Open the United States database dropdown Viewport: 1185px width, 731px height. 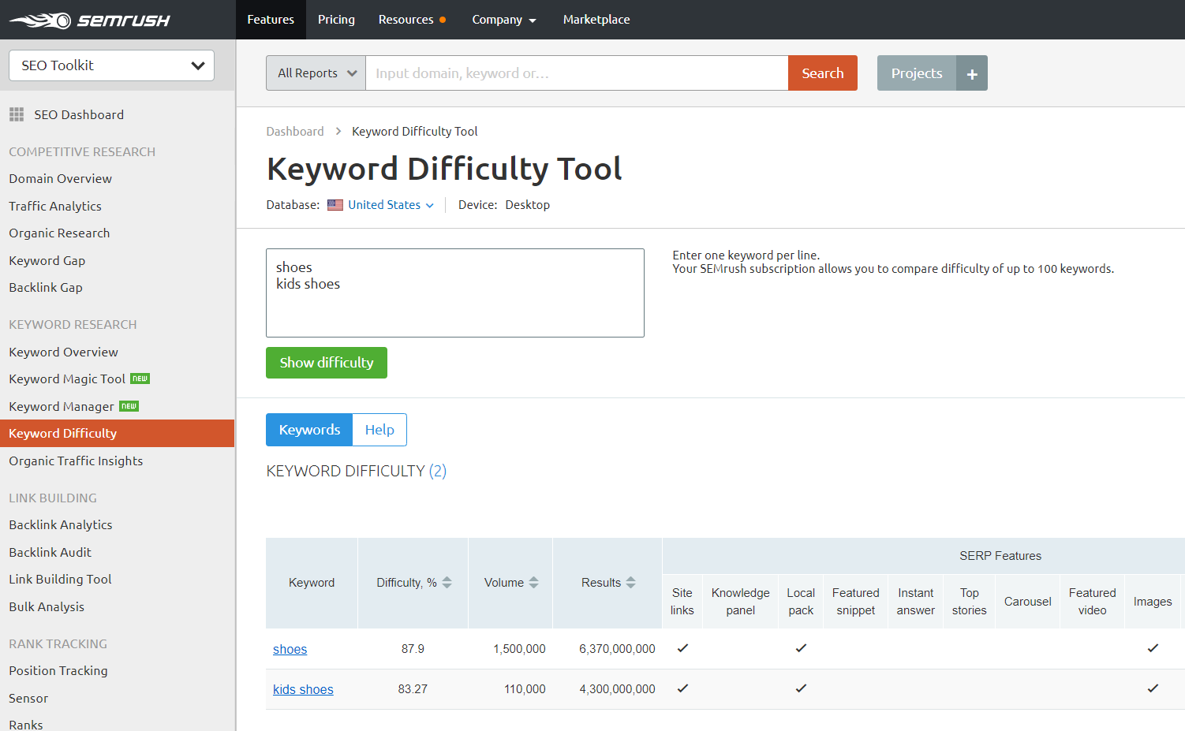pos(386,204)
